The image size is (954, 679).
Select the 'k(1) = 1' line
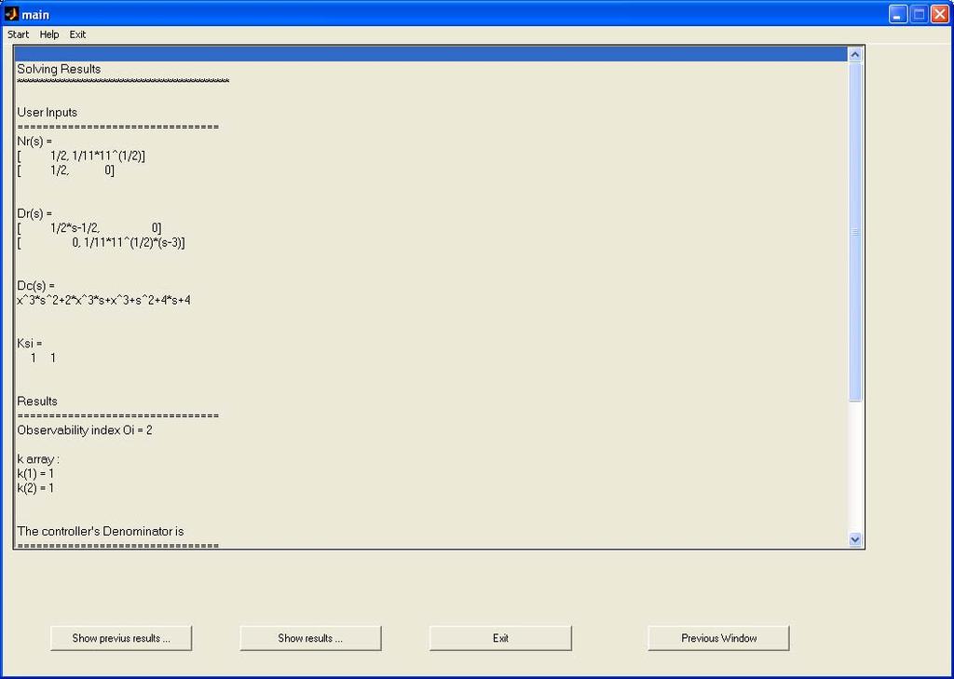pos(430,473)
